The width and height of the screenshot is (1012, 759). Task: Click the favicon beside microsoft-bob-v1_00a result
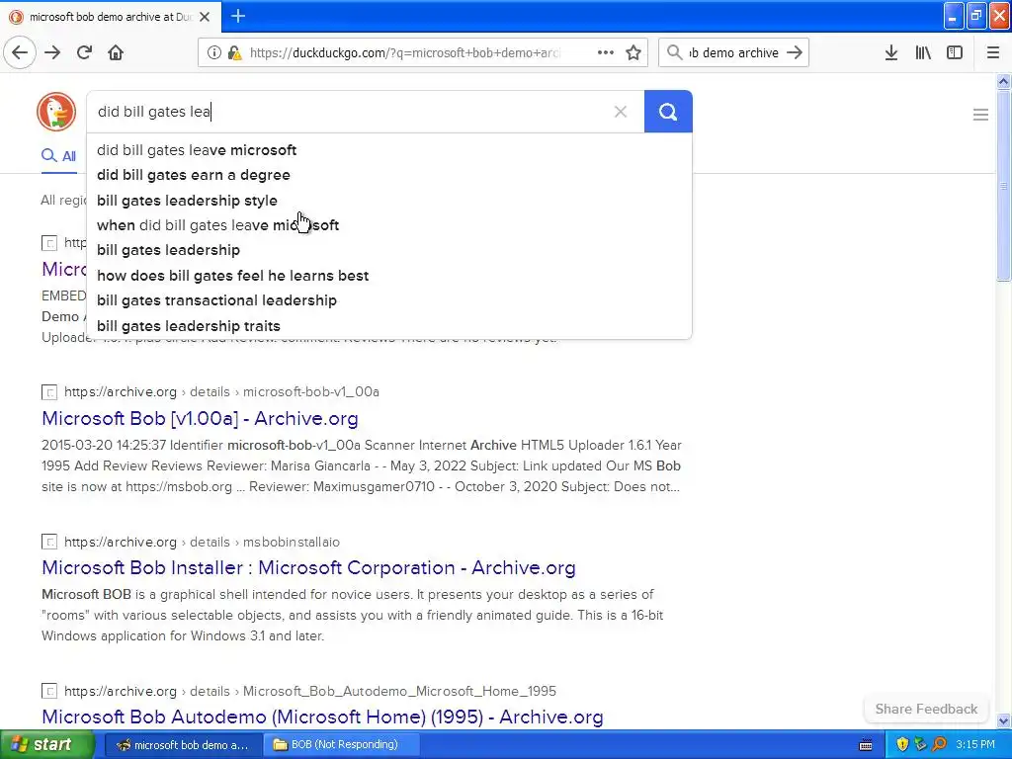[x=49, y=391]
